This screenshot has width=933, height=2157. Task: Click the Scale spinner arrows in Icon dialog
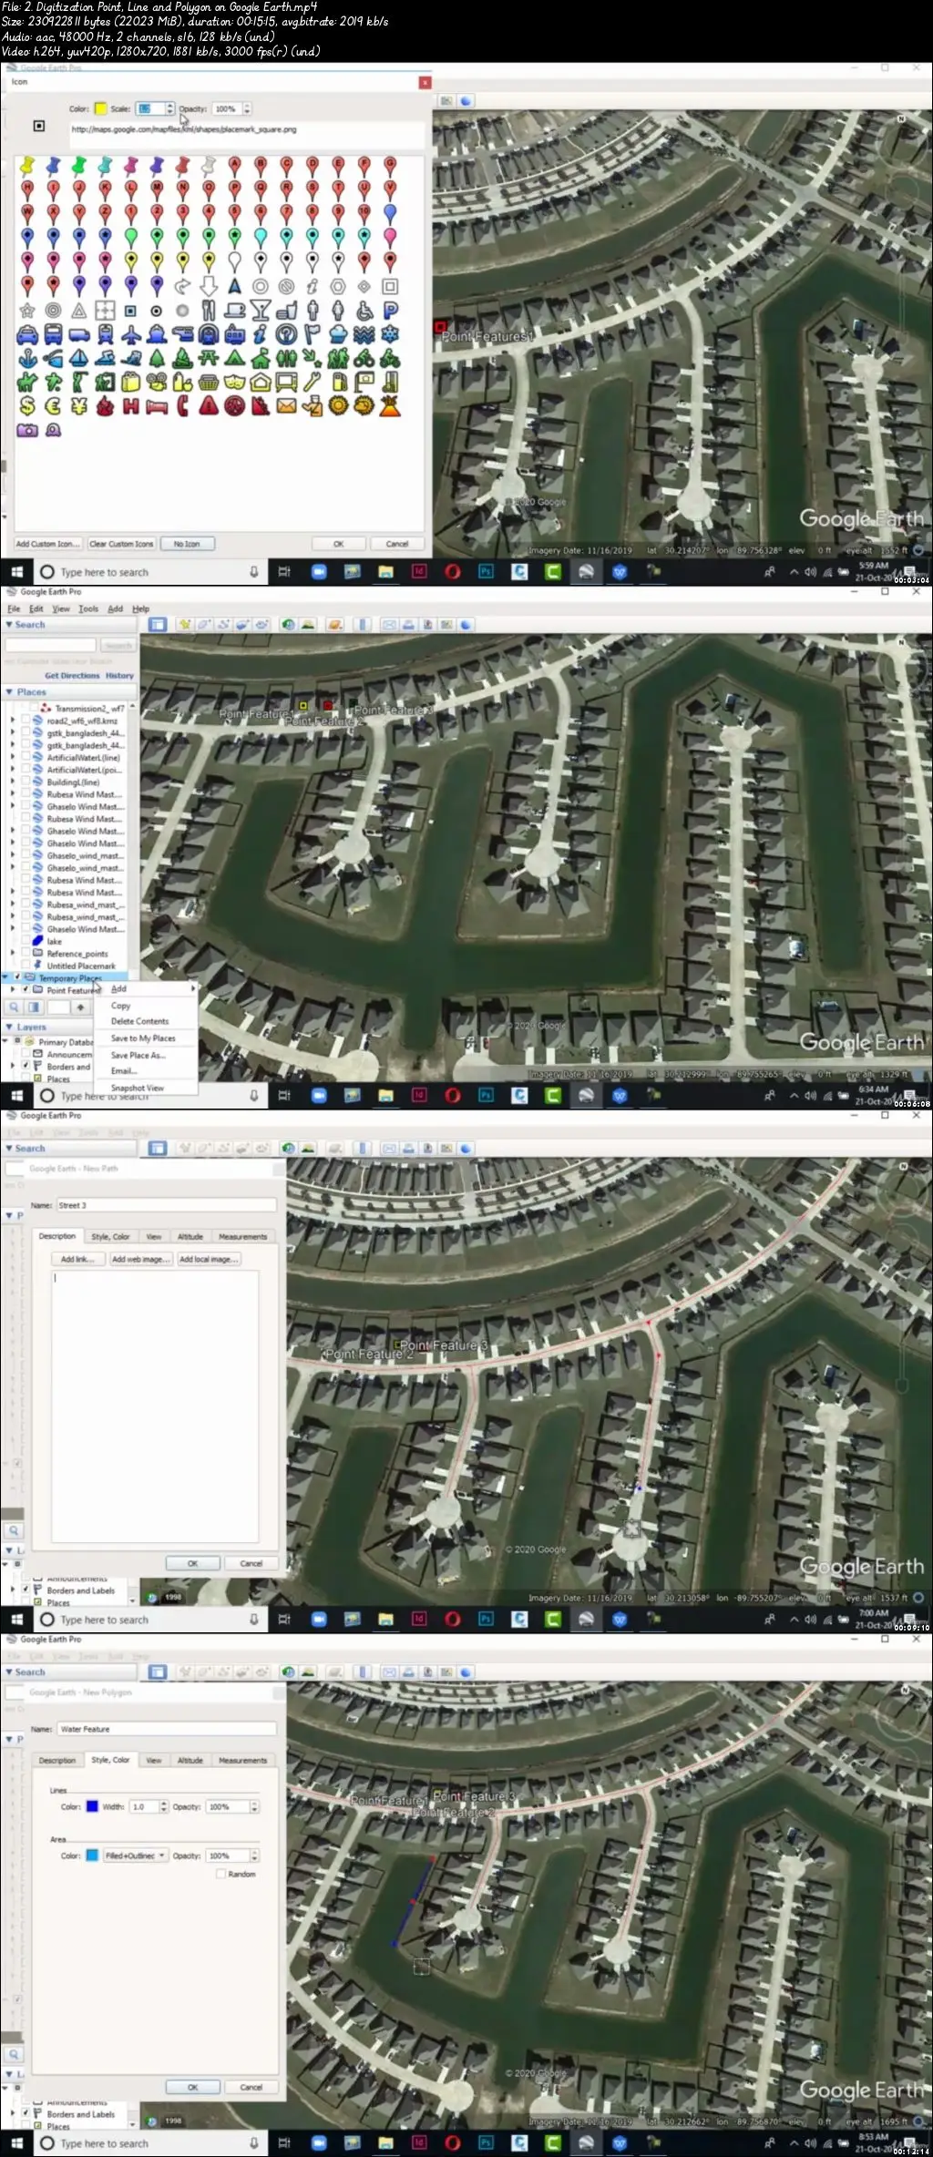point(169,108)
